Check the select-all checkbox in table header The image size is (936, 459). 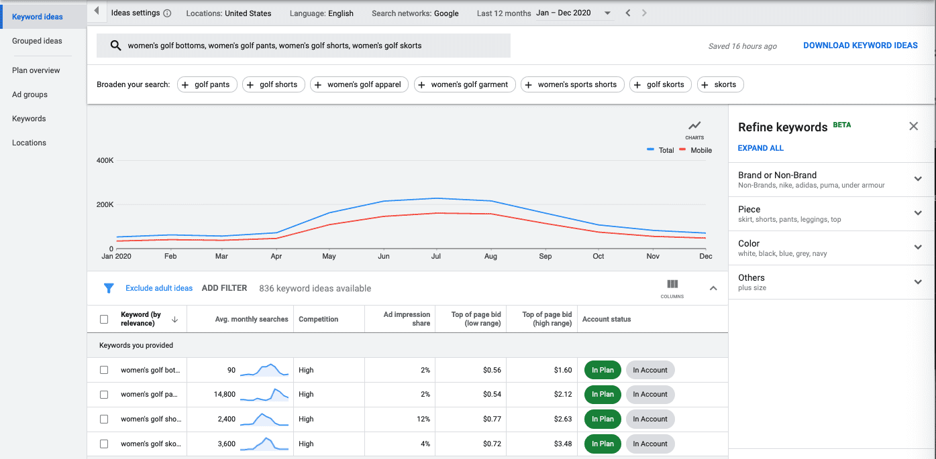coord(104,319)
